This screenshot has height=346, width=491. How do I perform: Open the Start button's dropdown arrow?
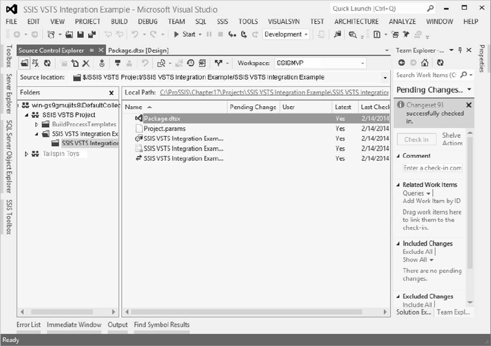tap(200, 34)
